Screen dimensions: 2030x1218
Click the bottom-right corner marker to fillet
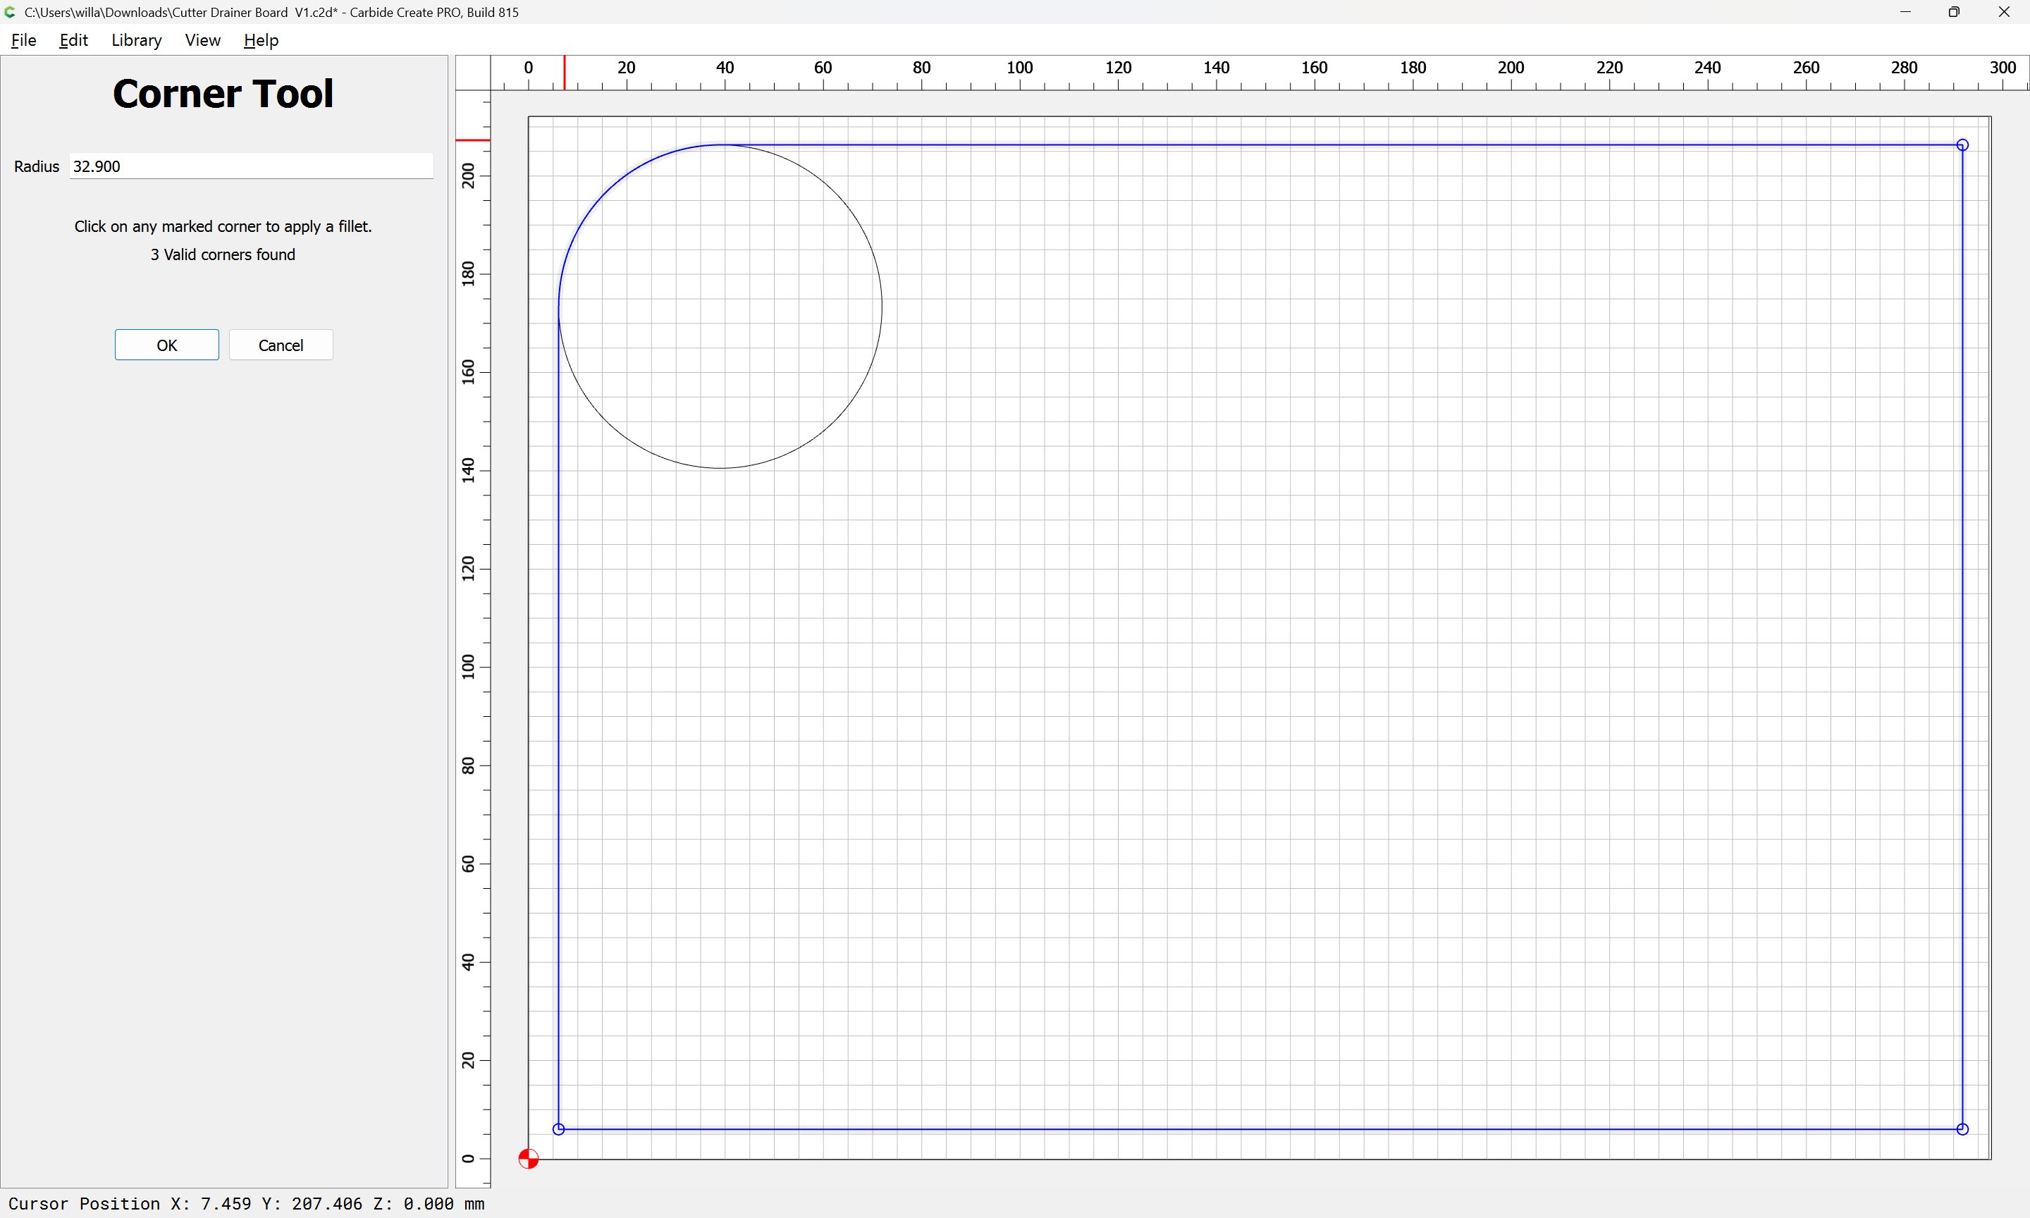[x=1962, y=1129]
